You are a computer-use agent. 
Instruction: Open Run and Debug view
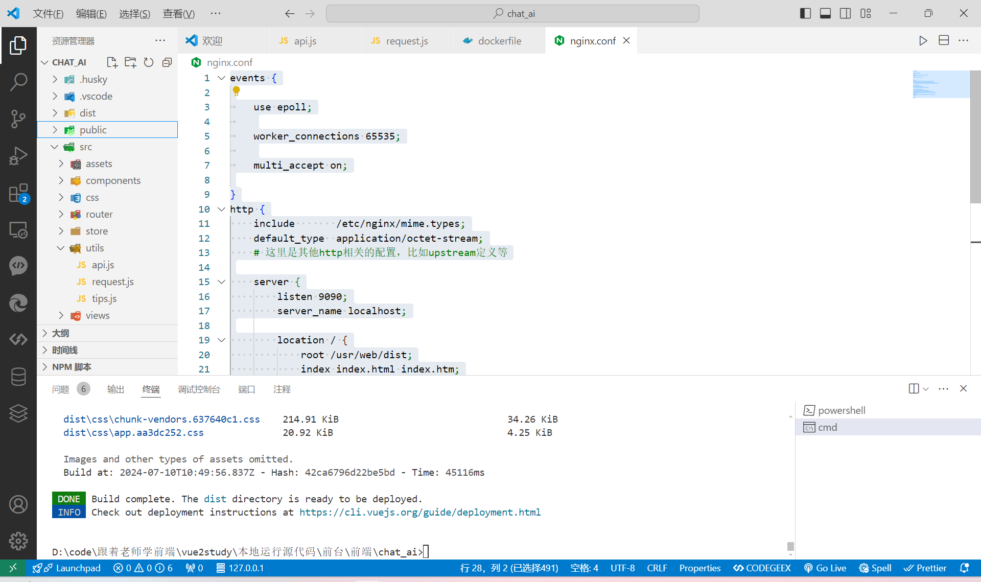[x=18, y=156]
